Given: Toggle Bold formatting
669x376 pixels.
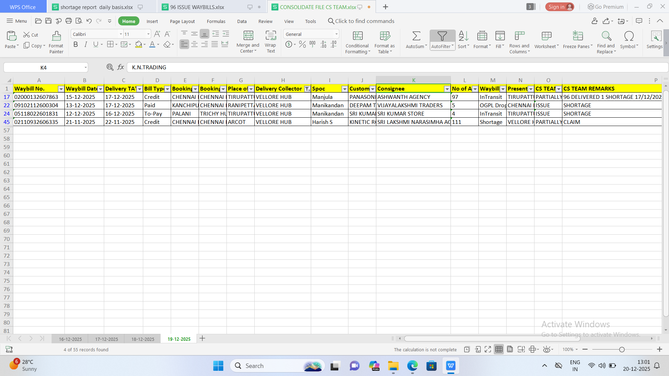Looking at the screenshot, I should [75, 45].
